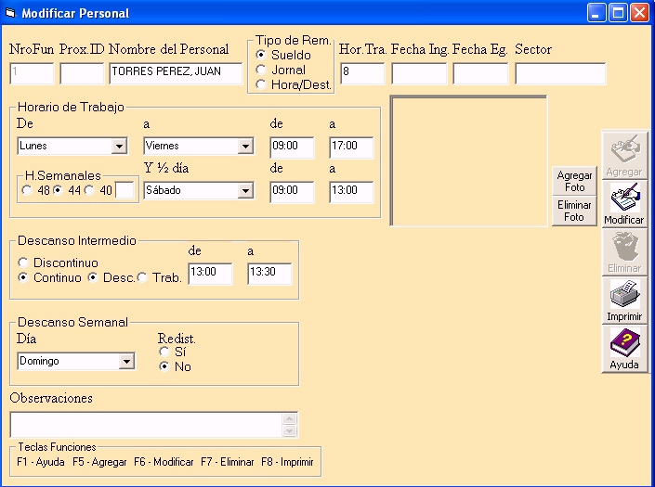Image resolution: width=655 pixels, height=487 pixels.
Task: Select the Jornal remuneration type
Action: pos(262,70)
